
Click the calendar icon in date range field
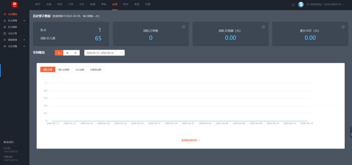122,53
